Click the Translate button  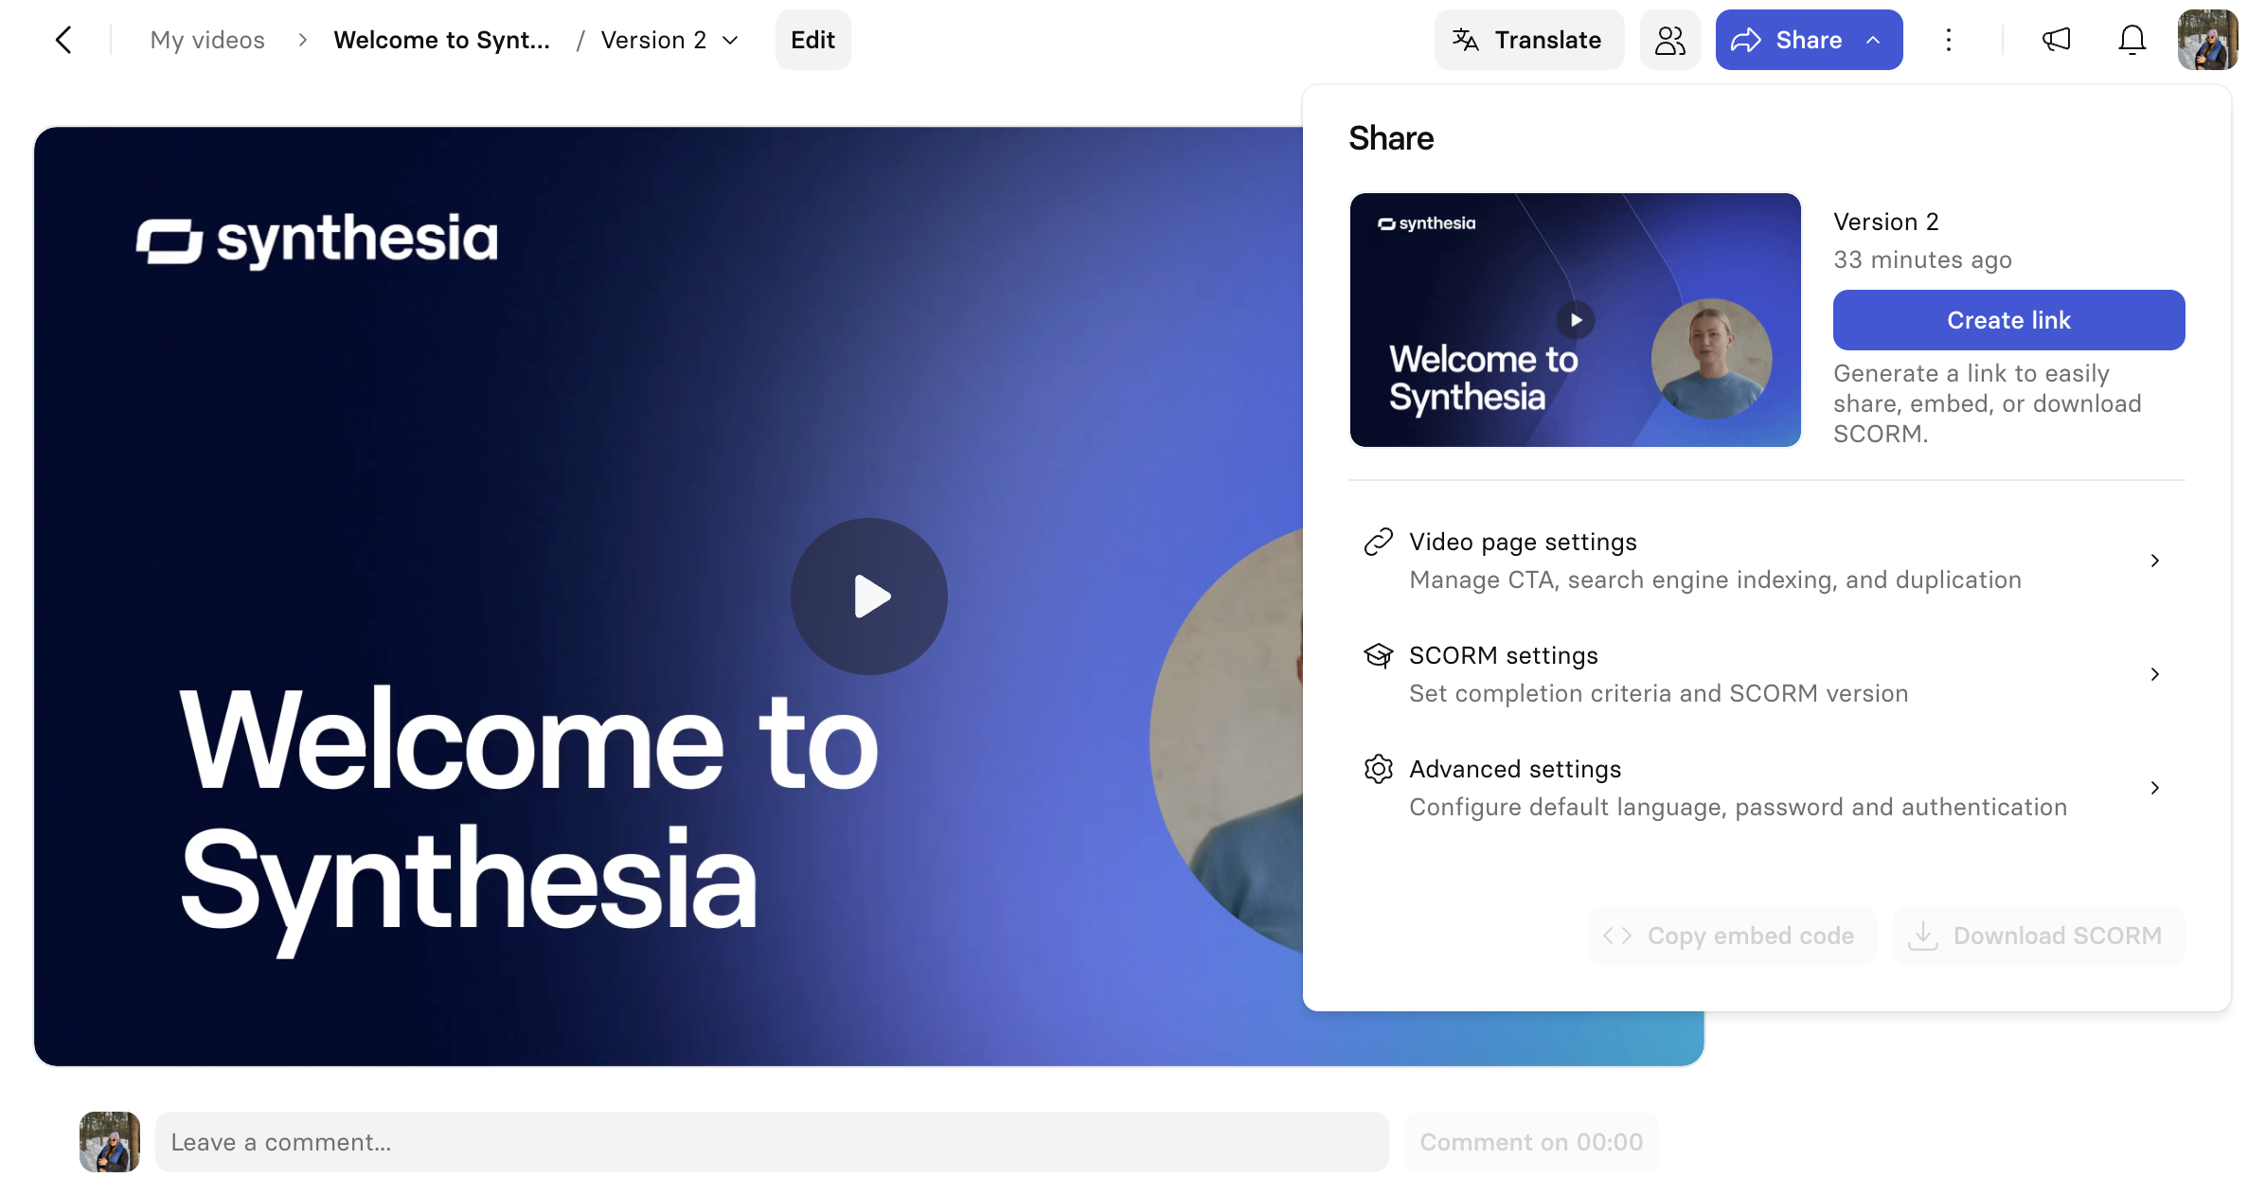1528,40
